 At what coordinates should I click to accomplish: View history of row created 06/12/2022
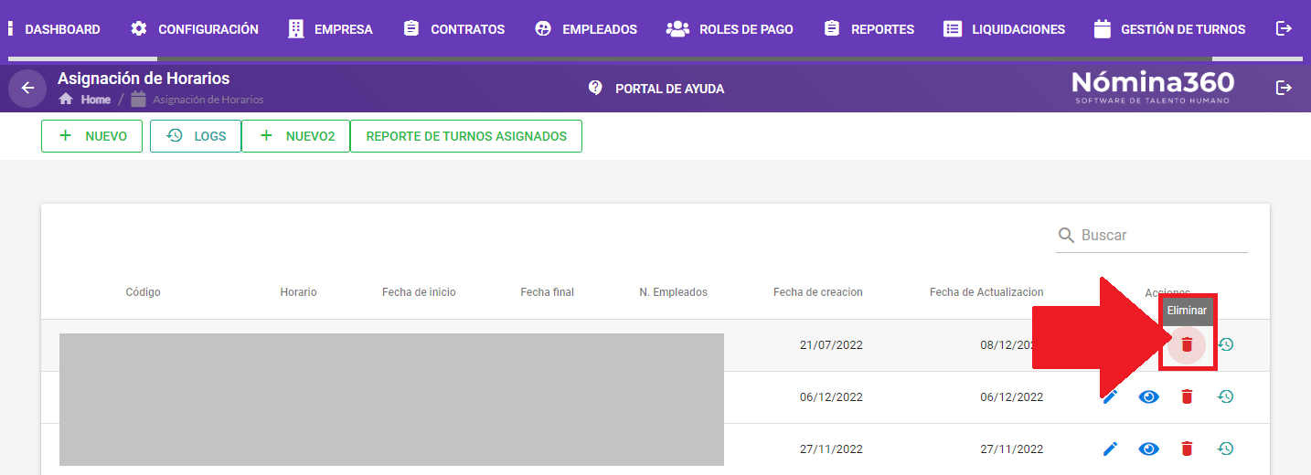[1226, 396]
